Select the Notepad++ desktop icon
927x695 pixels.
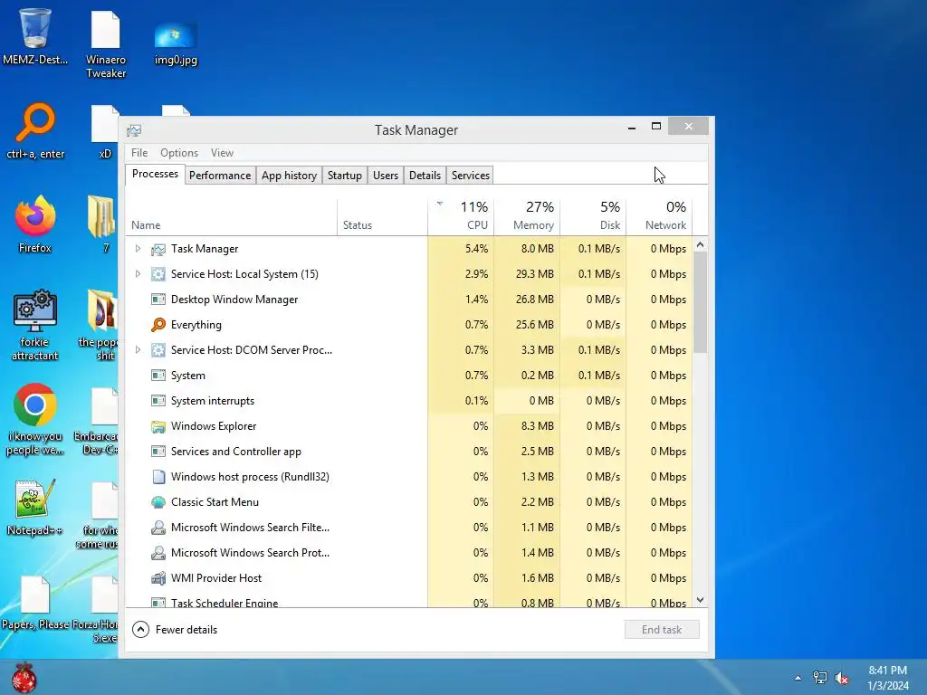point(35,499)
